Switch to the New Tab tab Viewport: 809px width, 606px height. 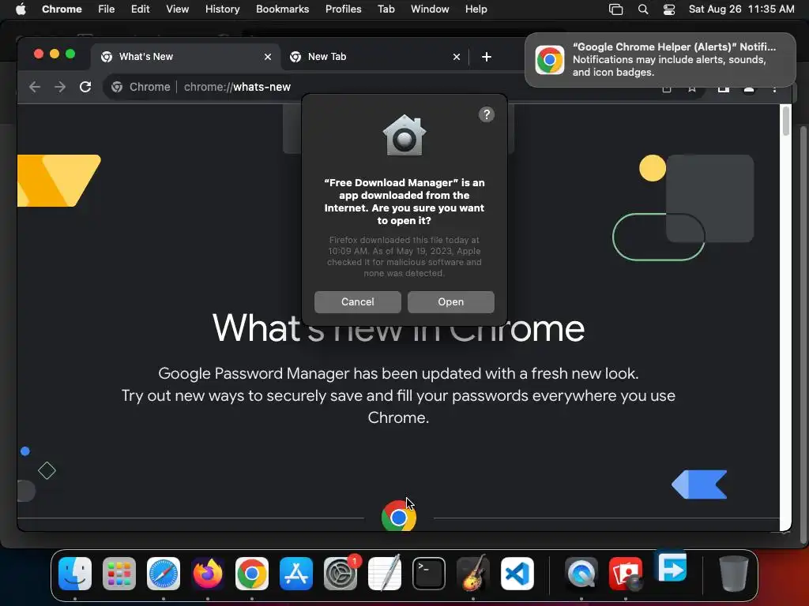click(x=374, y=57)
